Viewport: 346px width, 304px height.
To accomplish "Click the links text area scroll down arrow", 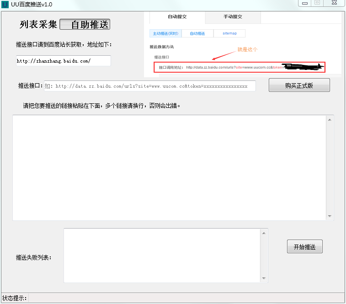I will 330,216.
